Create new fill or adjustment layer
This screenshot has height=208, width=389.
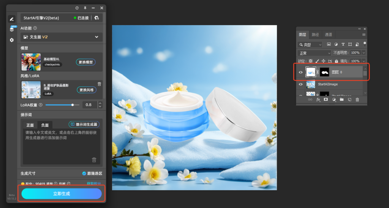(334, 100)
